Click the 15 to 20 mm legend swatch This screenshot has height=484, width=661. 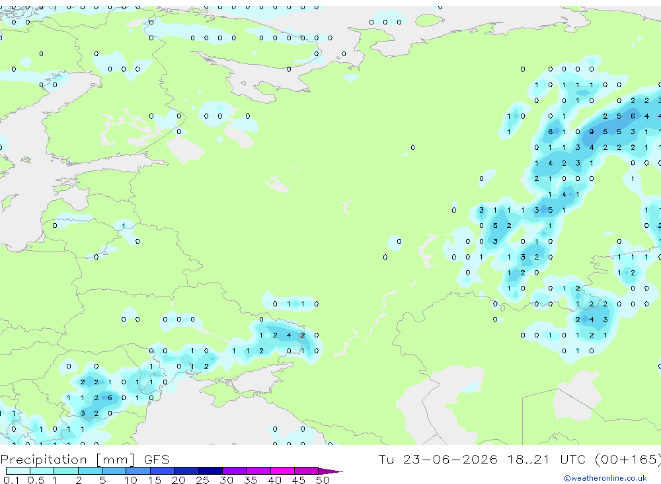pyautogui.click(x=163, y=471)
